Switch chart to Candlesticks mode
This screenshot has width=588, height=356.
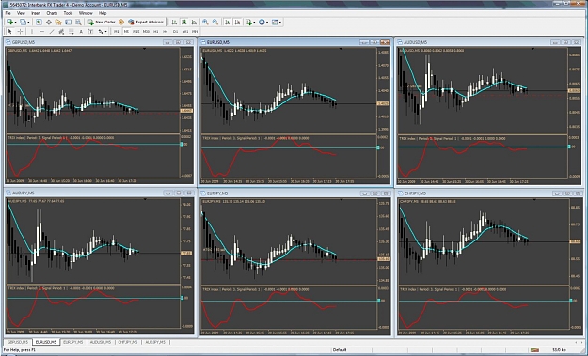click(183, 23)
